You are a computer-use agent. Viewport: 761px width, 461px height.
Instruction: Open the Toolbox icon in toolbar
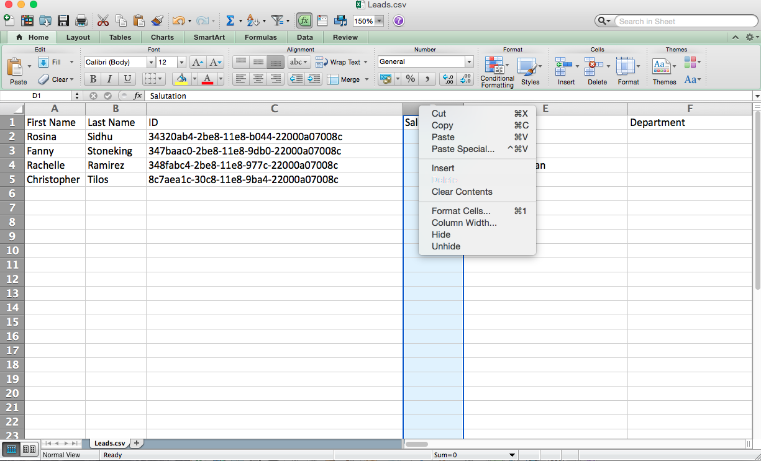tap(322, 20)
